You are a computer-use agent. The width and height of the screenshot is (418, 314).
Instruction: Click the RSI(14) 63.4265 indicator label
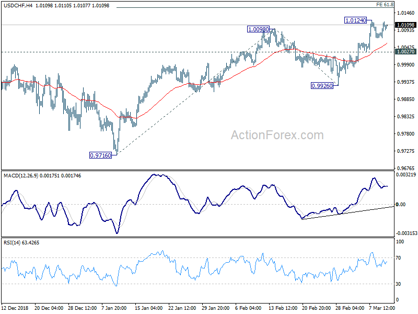21,243
